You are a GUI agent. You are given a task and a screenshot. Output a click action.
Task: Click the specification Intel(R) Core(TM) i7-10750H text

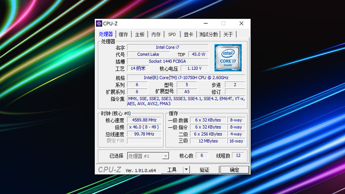click(x=186, y=78)
